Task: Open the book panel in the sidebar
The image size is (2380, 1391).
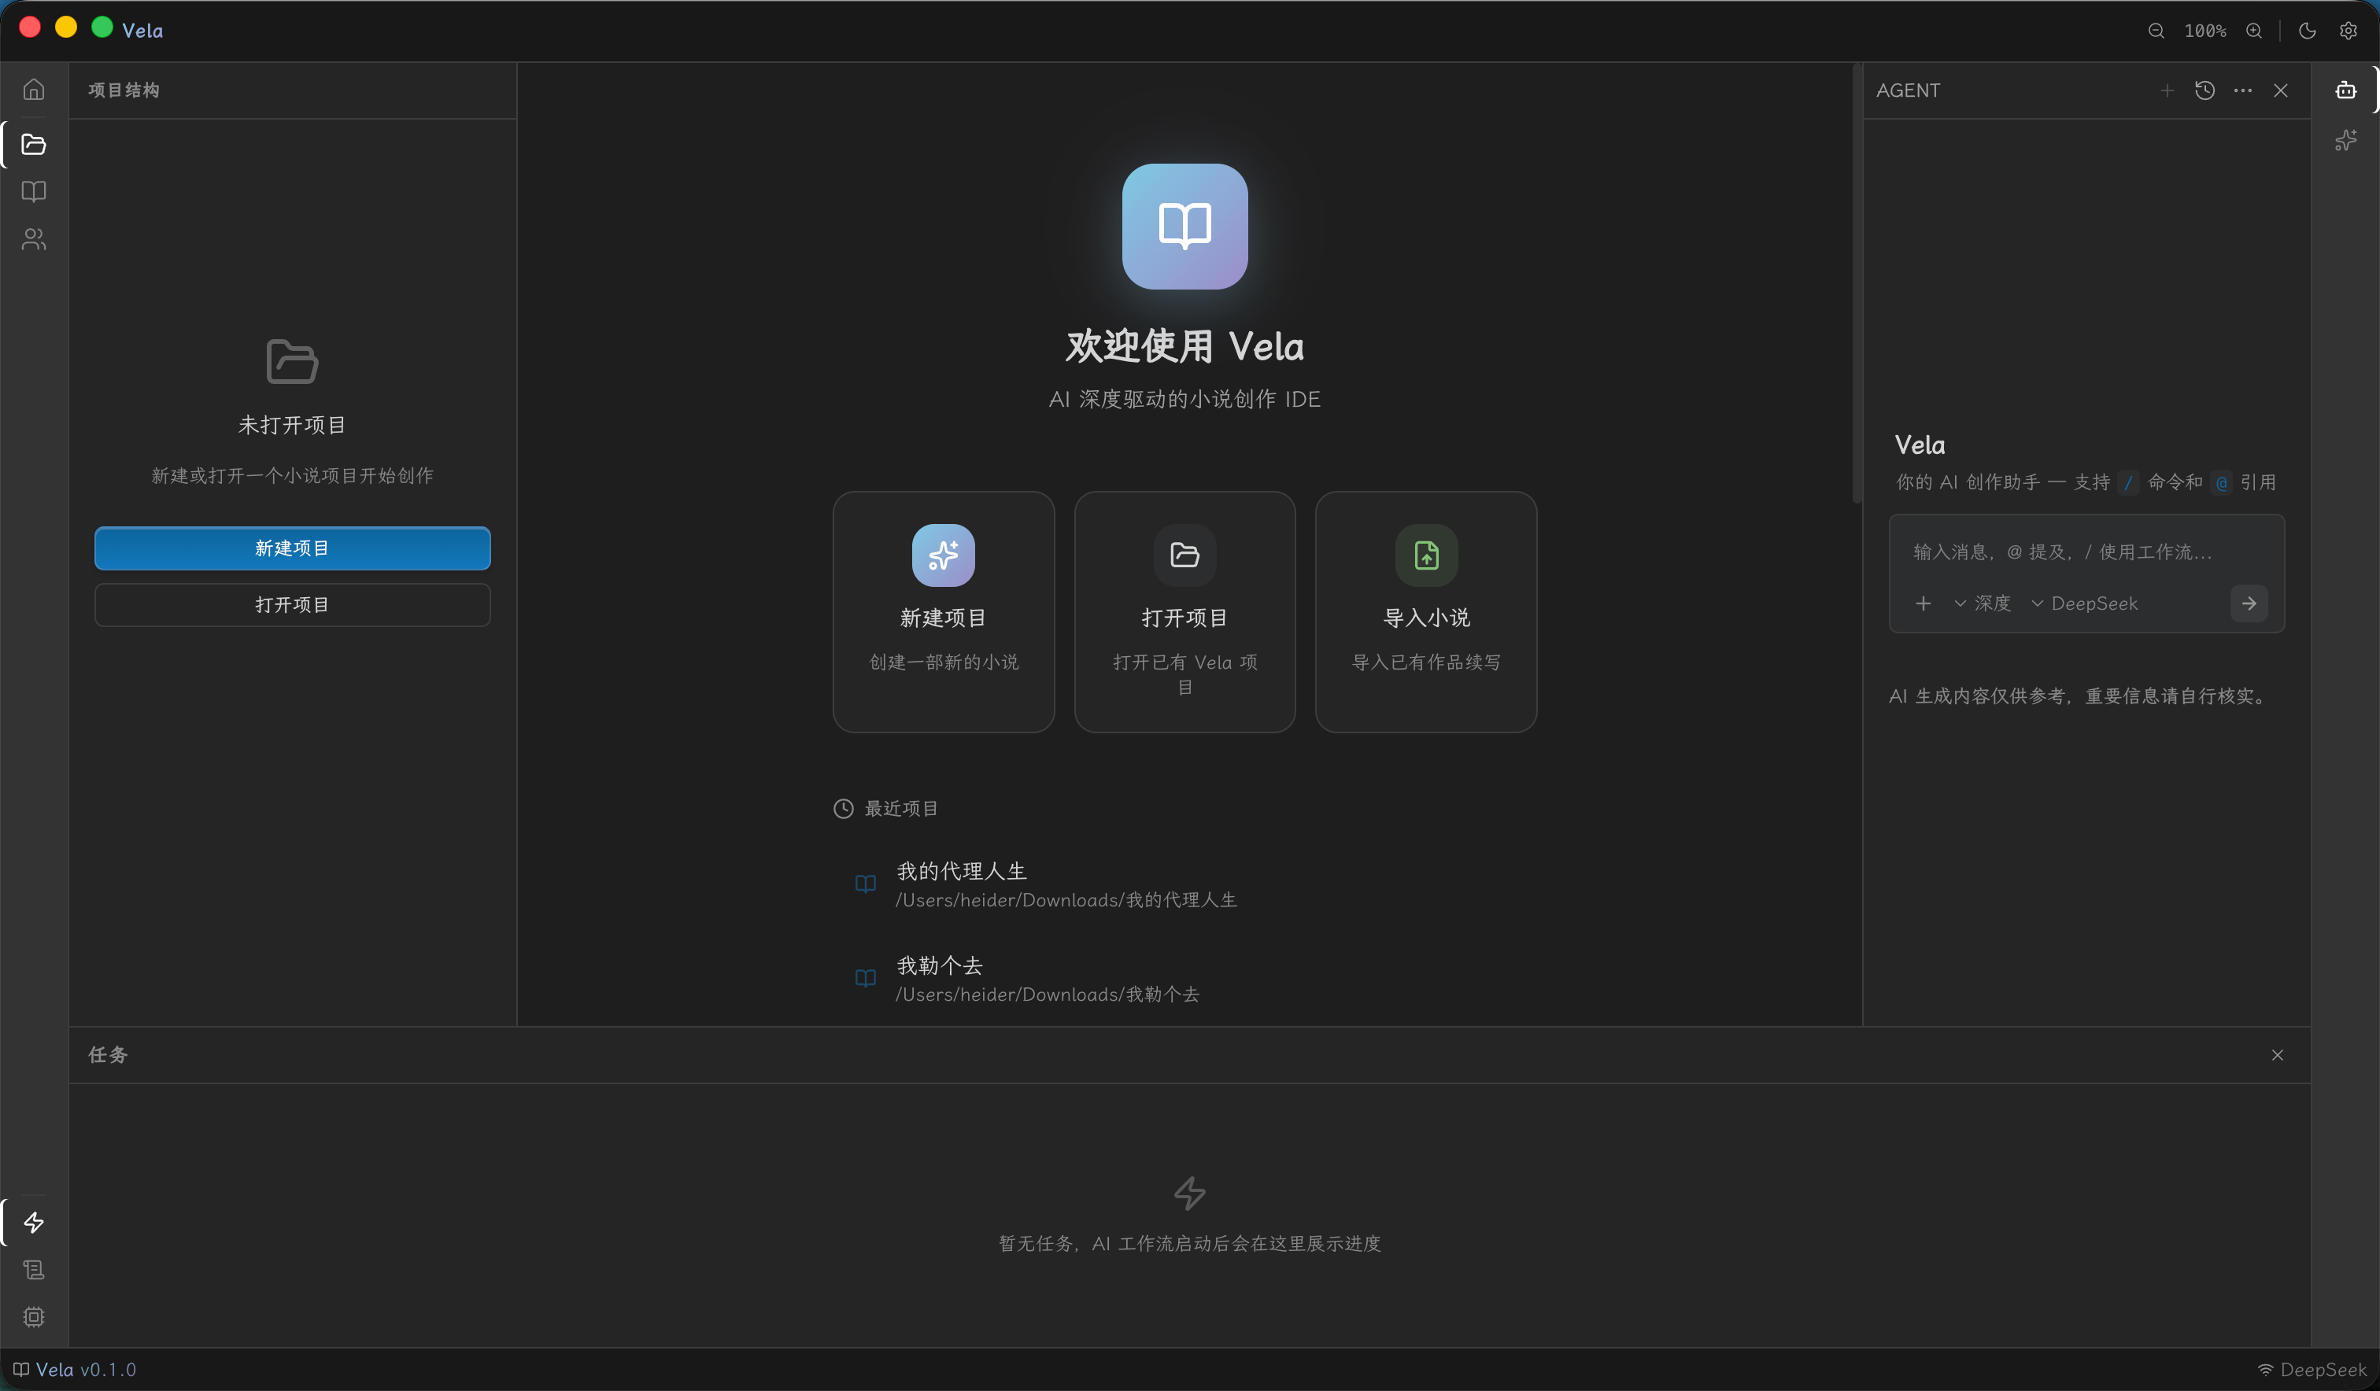Action: coord(34,192)
